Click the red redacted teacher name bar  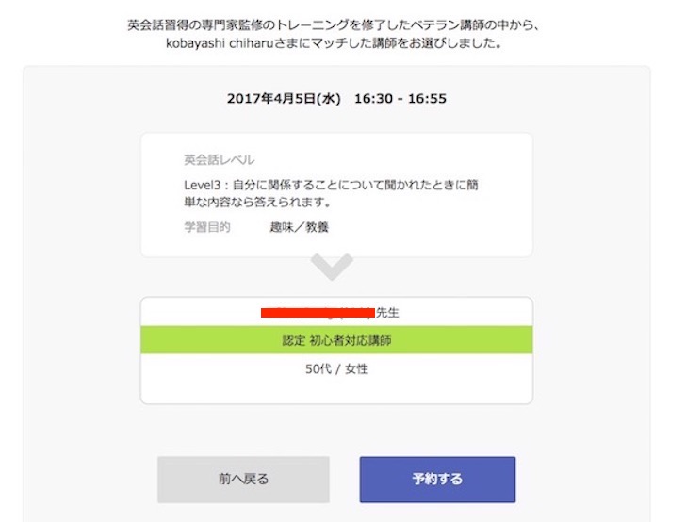(318, 313)
